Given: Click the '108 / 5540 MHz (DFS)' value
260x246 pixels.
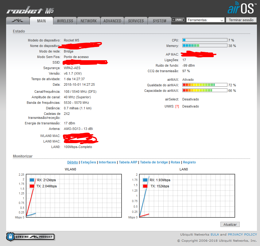Looking at the screenshot, I should (x=80, y=92).
